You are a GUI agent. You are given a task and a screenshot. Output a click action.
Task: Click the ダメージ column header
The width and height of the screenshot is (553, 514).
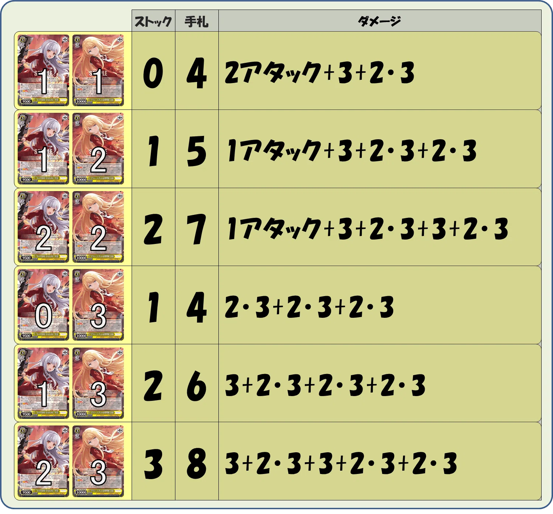tap(380, 21)
